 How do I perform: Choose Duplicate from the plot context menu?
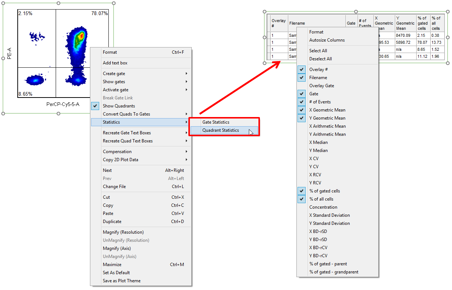click(x=112, y=222)
